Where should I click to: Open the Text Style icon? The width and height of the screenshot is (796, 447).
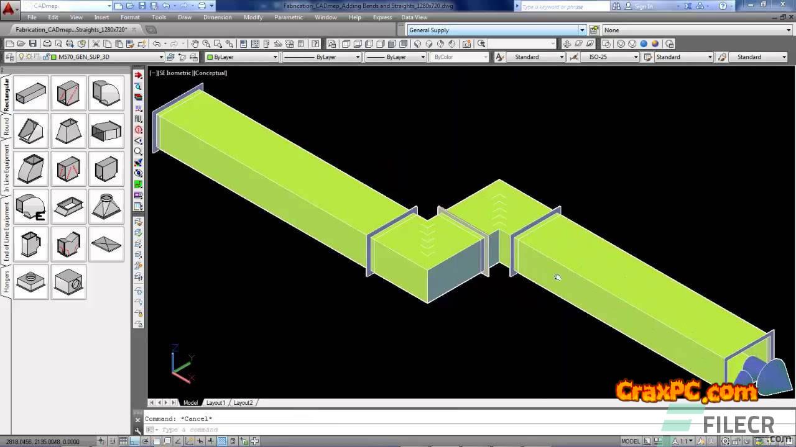coord(499,56)
